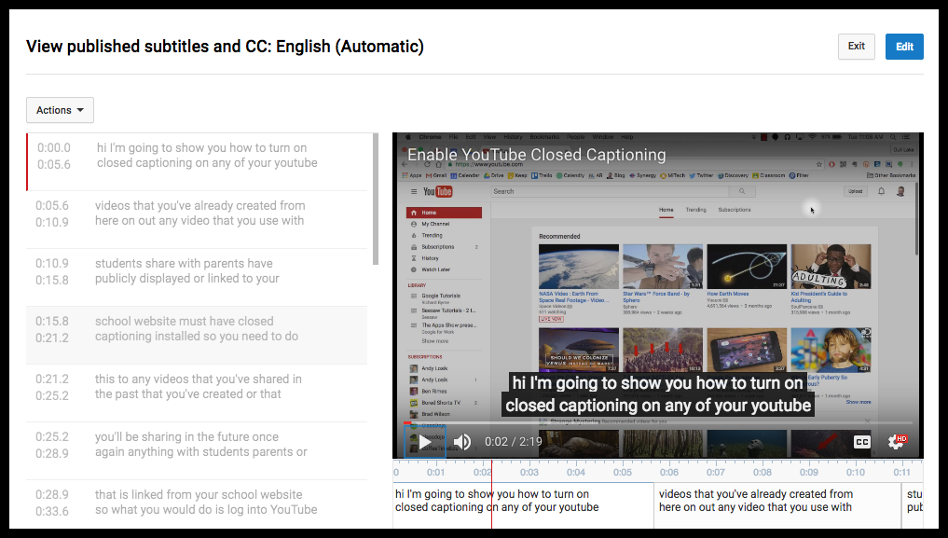The width and height of the screenshot is (948, 538).
Task: Mute the video using the speaker icon
Action: (462, 442)
